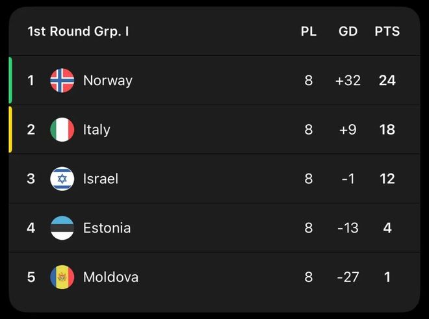Viewport: 429px width, 319px height.
Task: Click the PL column header
Action: click(309, 31)
